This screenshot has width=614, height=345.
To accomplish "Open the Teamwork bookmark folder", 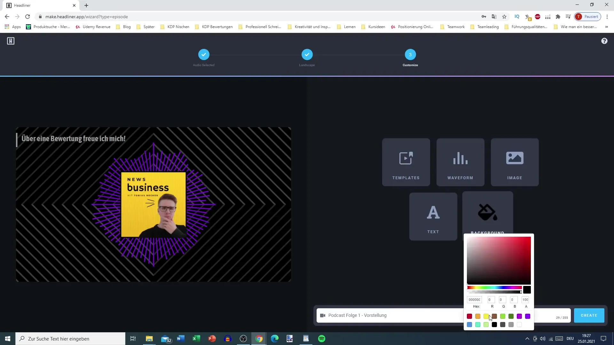I will [x=453, y=27].
